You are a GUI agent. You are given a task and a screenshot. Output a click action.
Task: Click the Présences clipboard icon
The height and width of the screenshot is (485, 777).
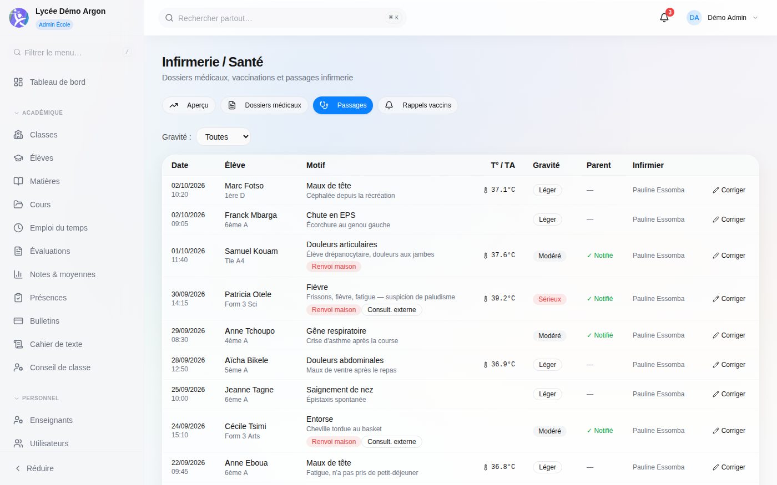pyautogui.click(x=18, y=298)
